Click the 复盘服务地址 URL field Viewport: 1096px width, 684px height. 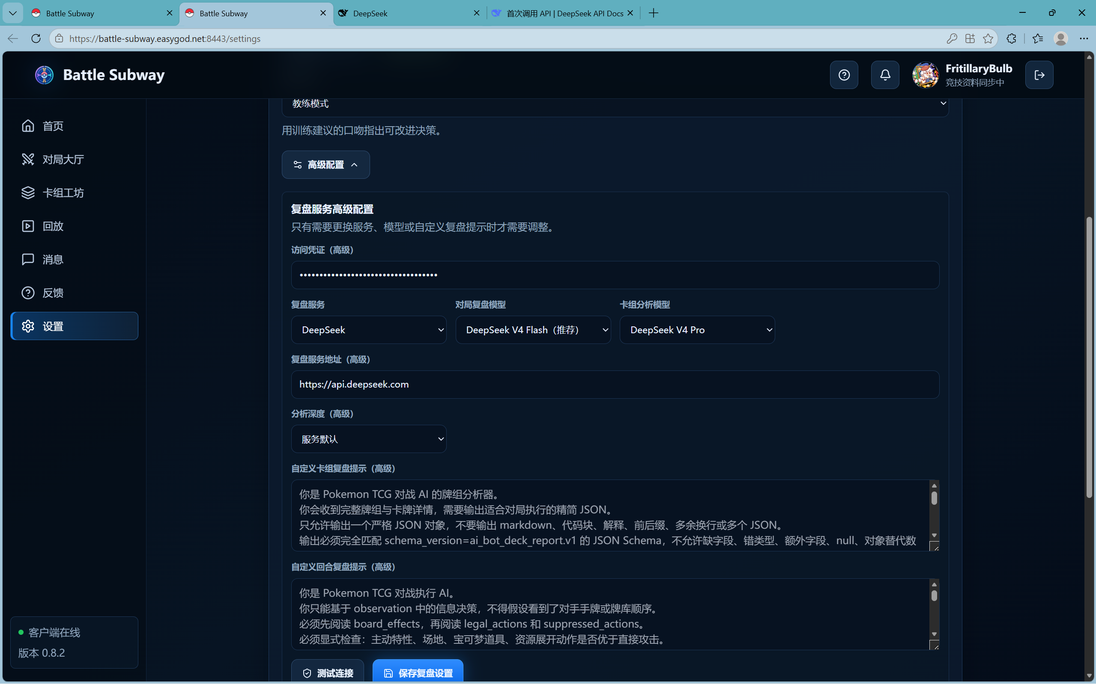[x=615, y=385]
